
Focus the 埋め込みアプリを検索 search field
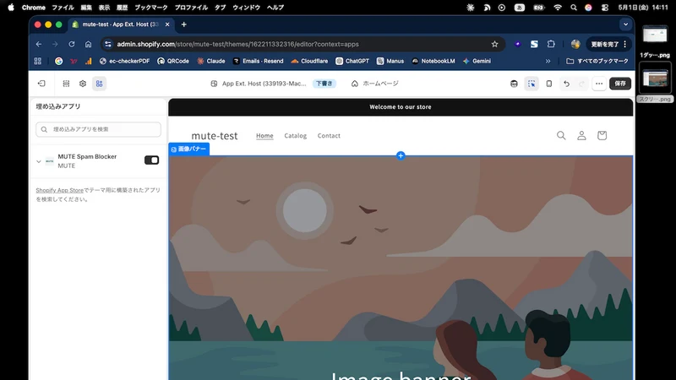click(x=98, y=129)
